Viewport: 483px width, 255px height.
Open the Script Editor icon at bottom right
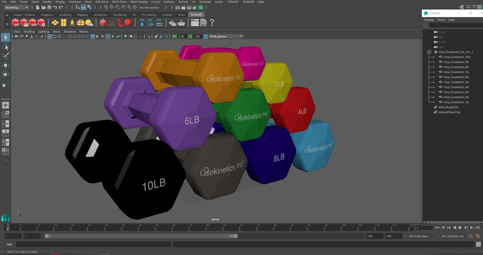pos(478,244)
